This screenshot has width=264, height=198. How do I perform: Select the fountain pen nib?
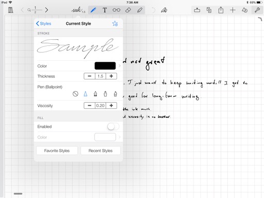(95, 94)
